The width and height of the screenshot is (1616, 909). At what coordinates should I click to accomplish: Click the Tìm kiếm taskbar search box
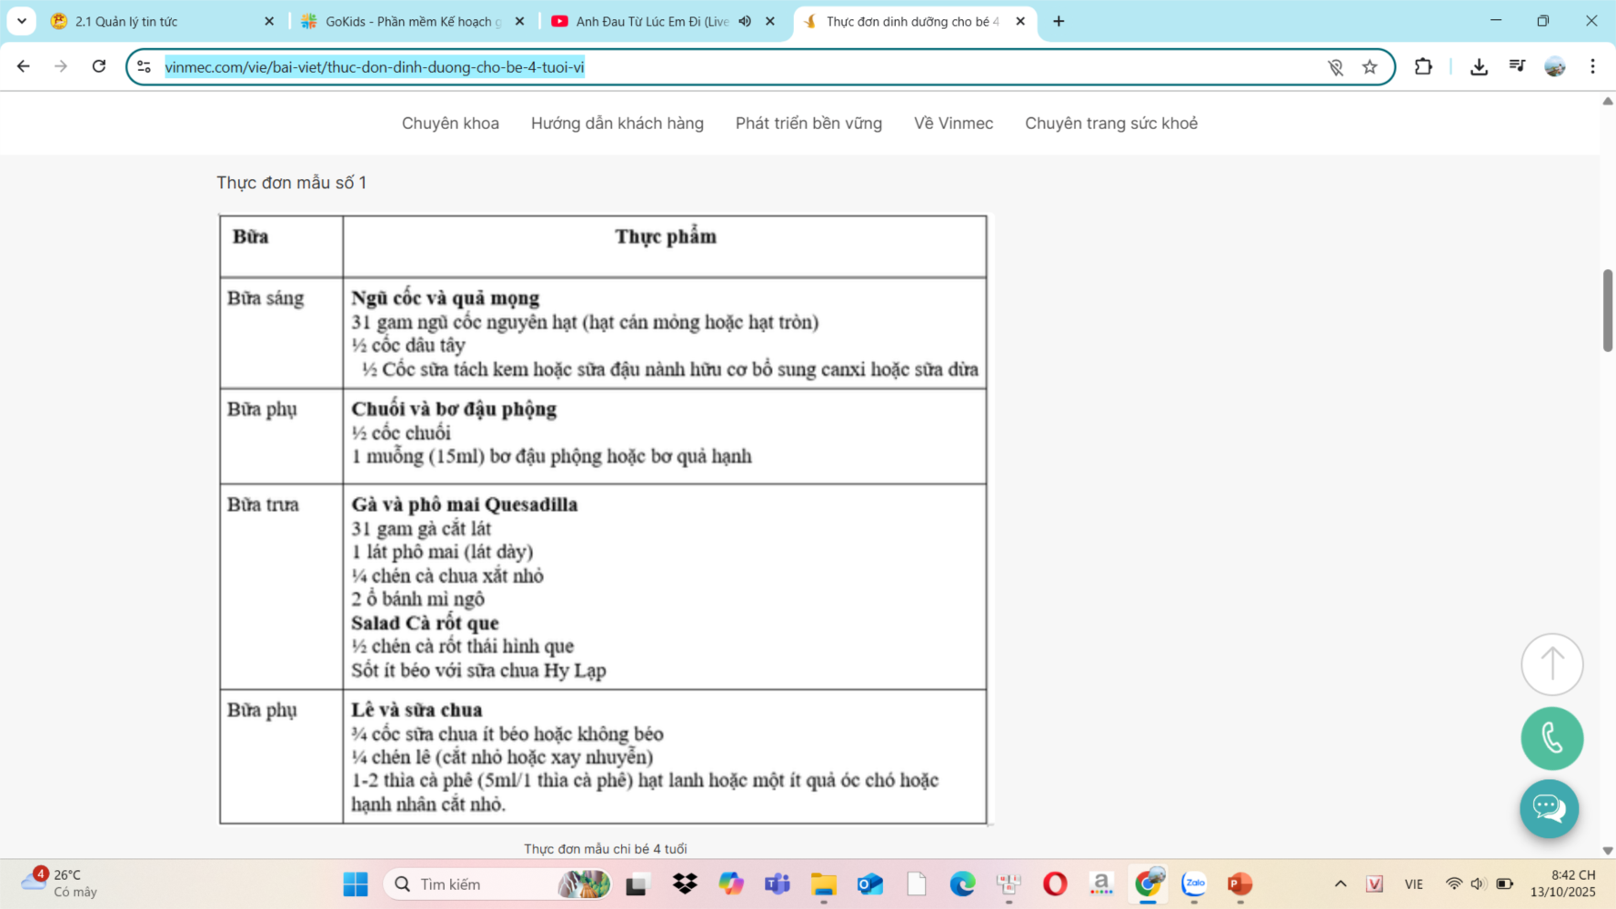(x=482, y=884)
